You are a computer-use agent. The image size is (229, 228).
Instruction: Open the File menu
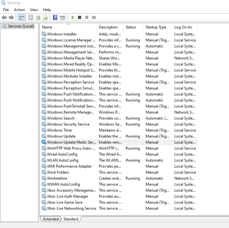[6, 10]
